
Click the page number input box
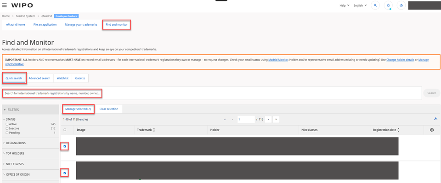tap(246, 119)
